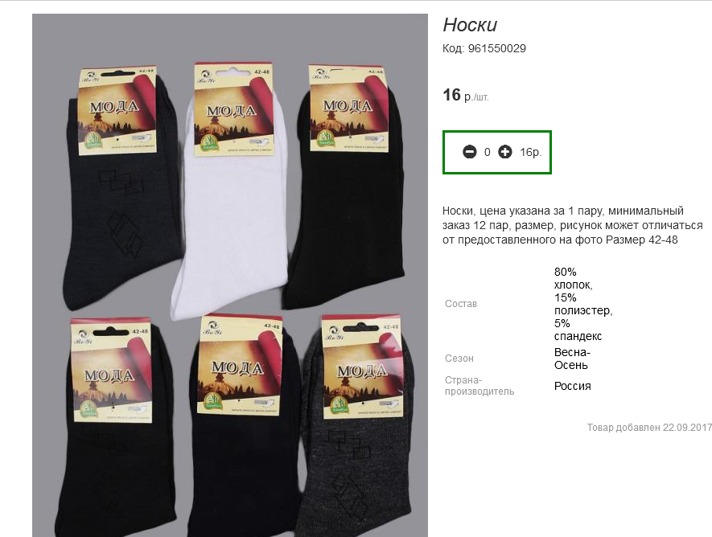
Task: Click the Сезон attribute label
Action: coord(459,359)
